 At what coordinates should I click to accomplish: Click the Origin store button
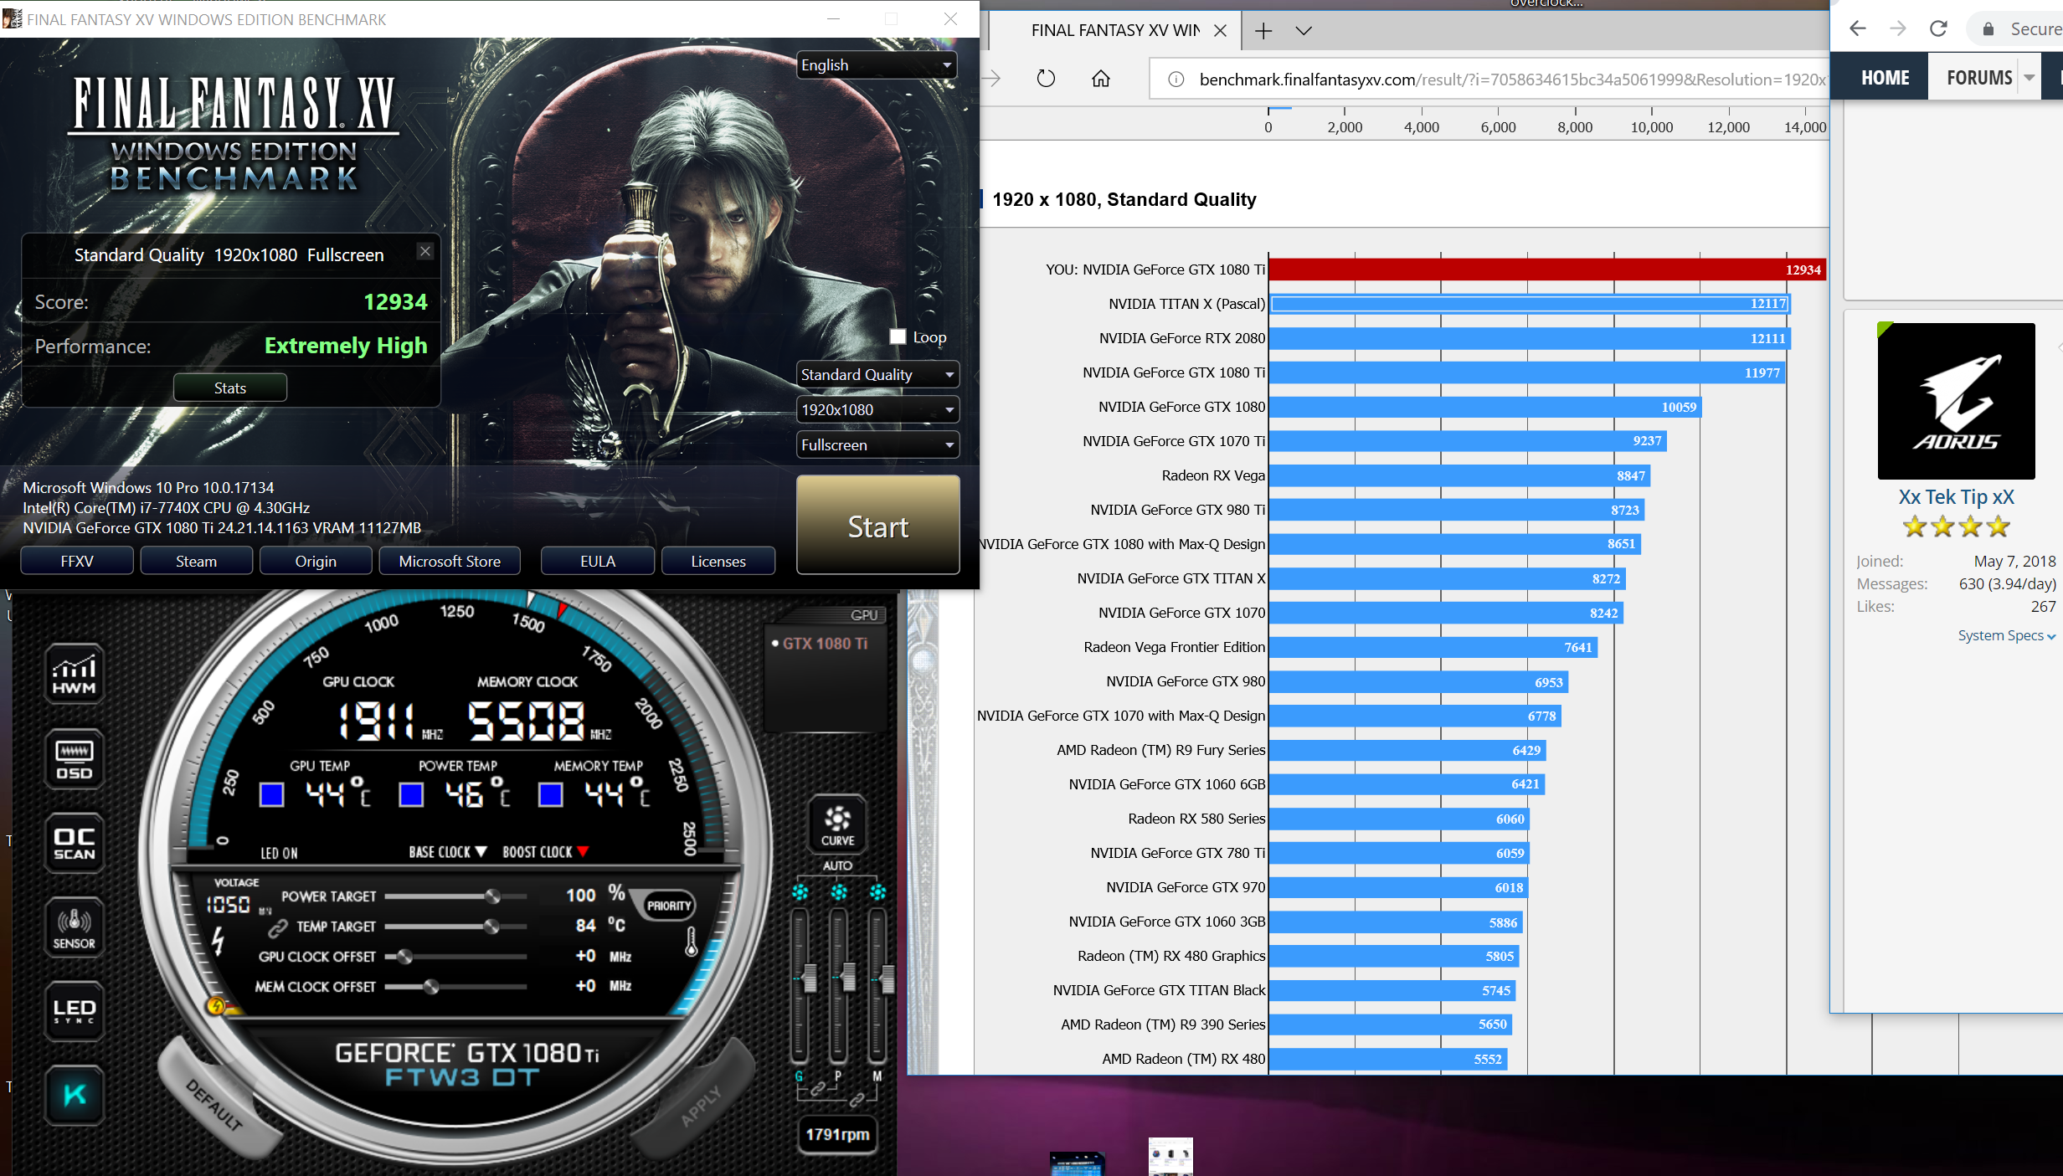click(x=316, y=562)
